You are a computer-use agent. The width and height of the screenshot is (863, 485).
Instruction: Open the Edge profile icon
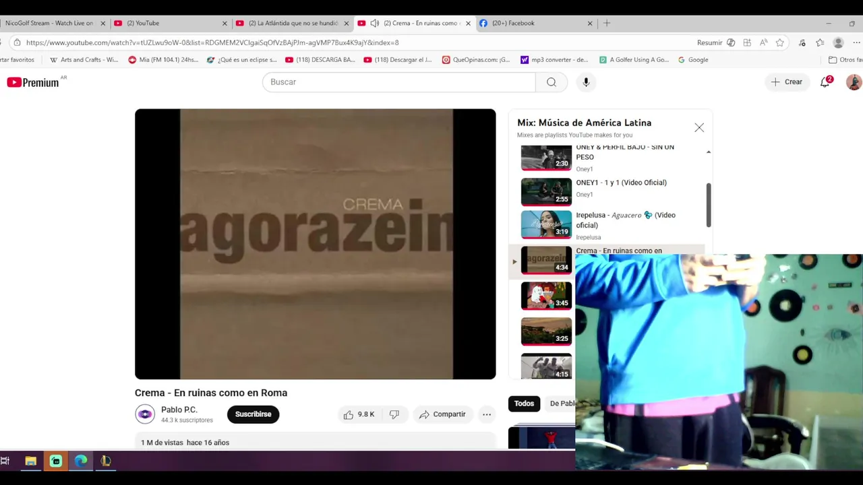tap(838, 42)
